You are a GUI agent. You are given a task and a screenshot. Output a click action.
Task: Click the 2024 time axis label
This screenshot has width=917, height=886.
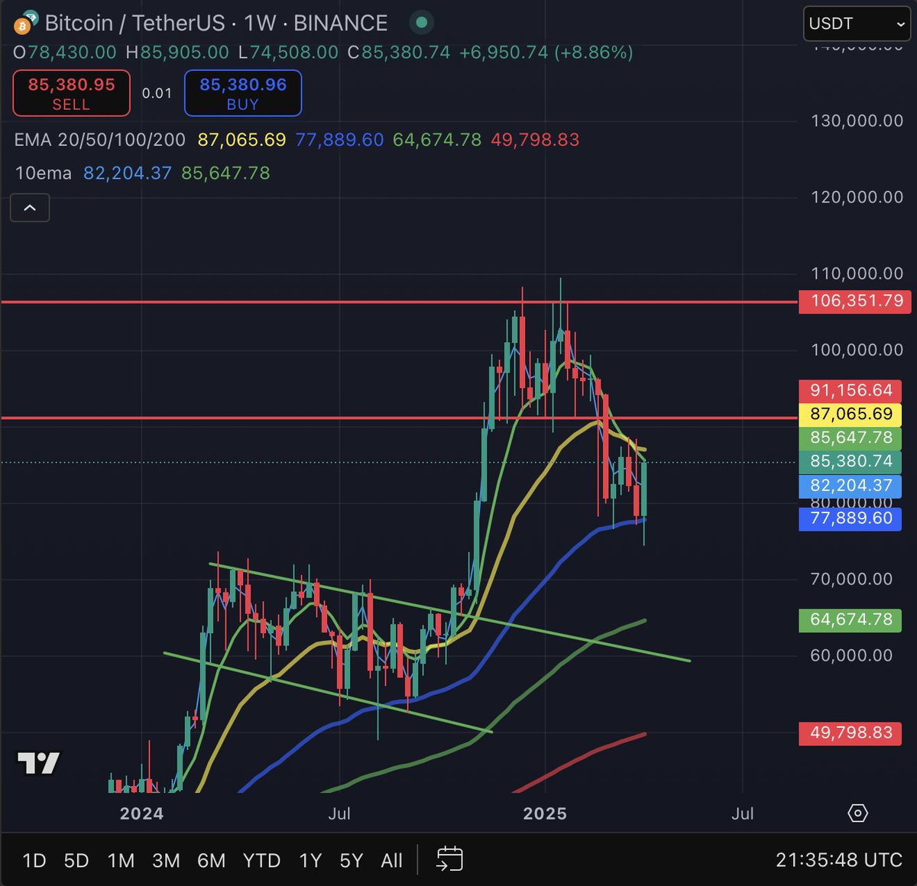(x=141, y=813)
